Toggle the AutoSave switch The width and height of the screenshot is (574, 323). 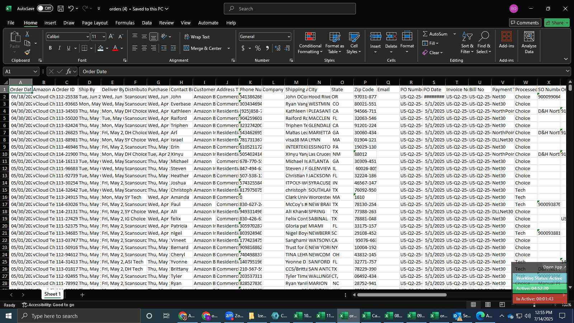(45, 9)
